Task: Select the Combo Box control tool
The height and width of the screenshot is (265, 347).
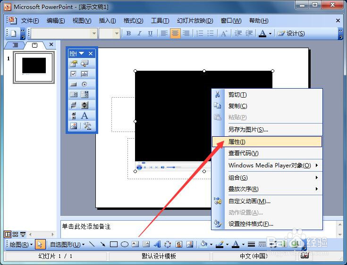Action: (85, 95)
